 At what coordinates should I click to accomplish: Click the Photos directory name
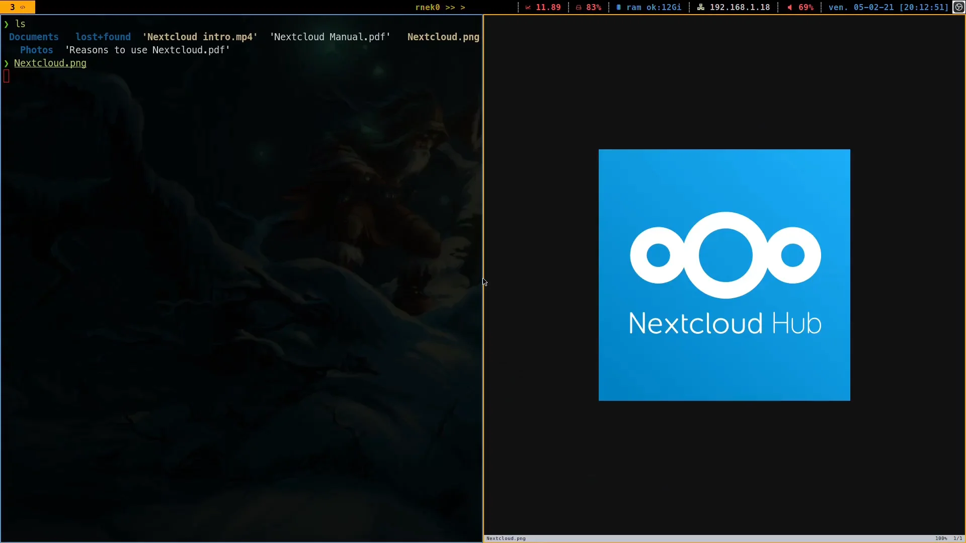click(x=36, y=50)
